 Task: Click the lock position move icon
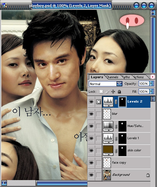tap(113, 92)
